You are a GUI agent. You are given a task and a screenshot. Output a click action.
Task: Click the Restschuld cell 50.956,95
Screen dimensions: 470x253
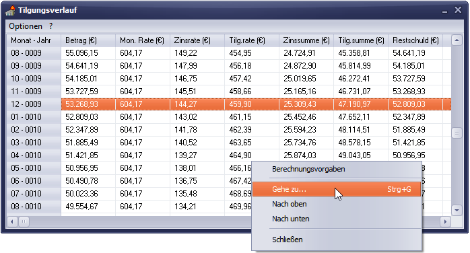point(415,155)
